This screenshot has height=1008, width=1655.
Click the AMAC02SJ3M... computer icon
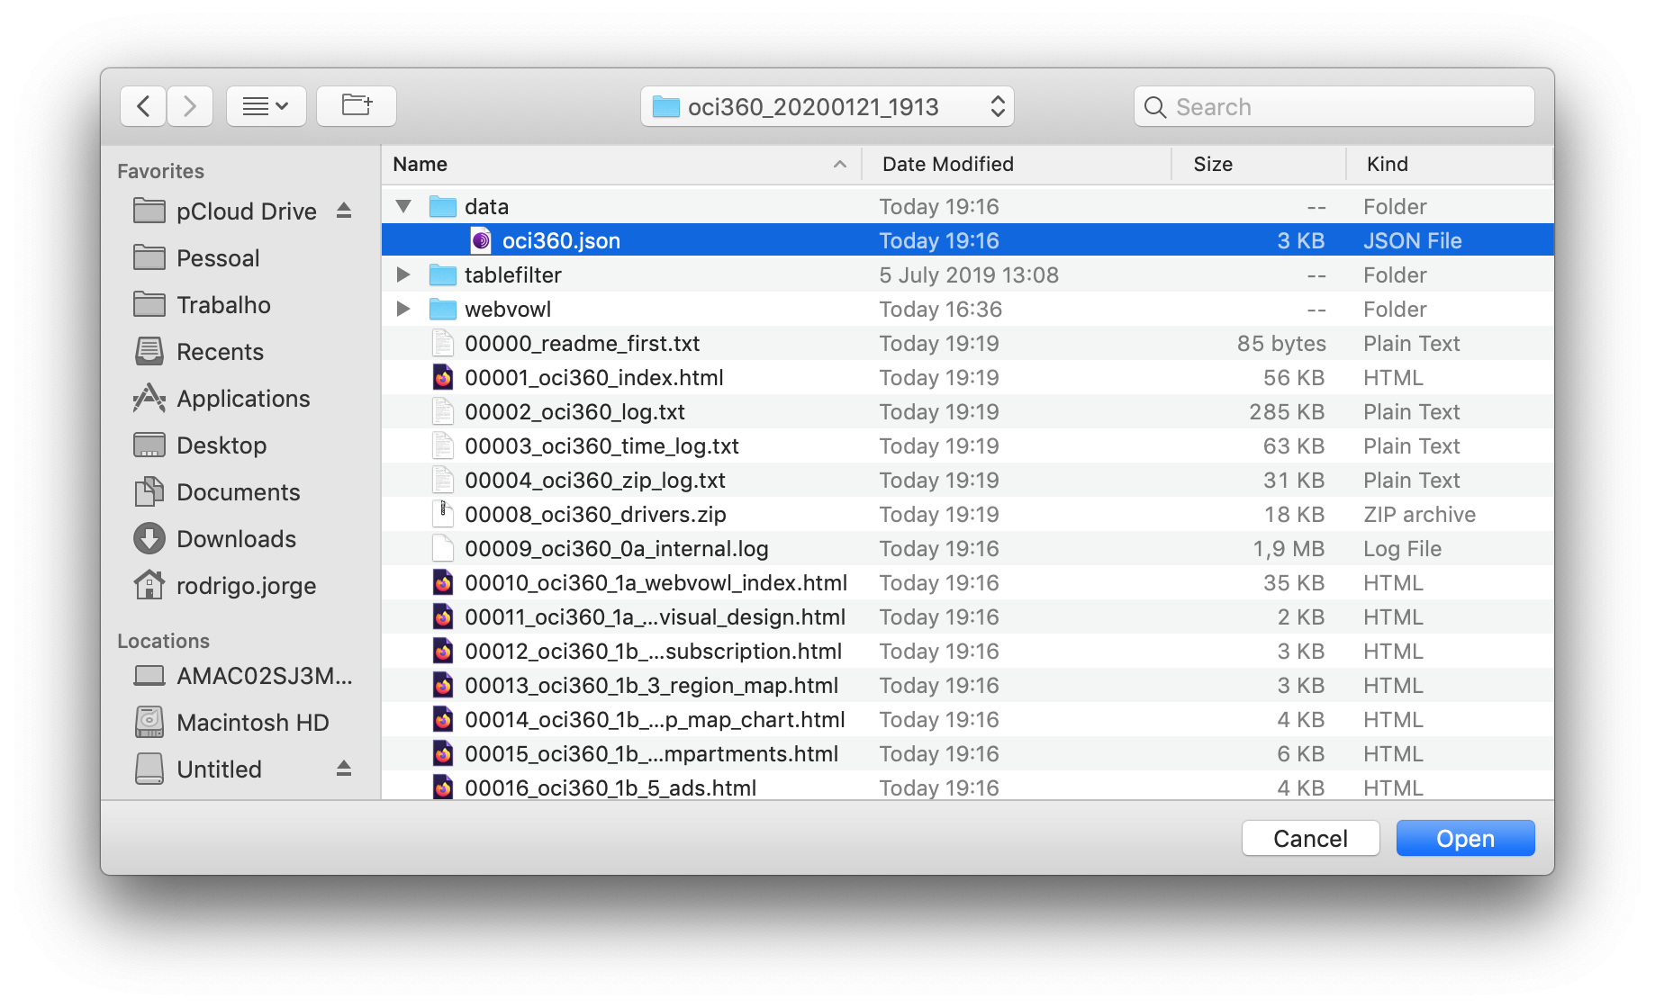point(149,675)
